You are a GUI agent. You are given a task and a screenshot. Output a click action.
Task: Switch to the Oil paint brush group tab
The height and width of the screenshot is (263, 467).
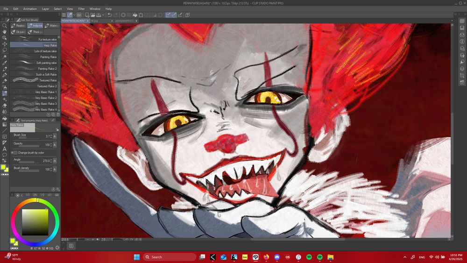point(18,32)
